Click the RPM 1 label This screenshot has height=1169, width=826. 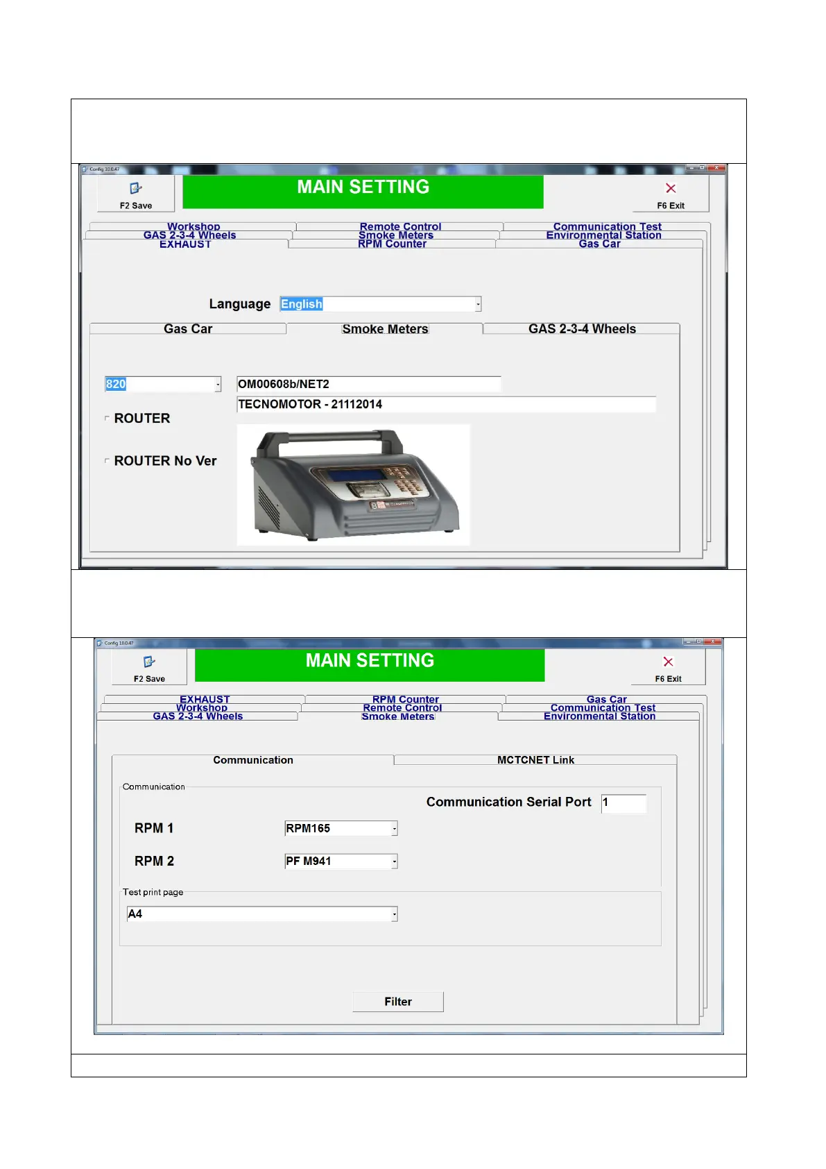(154, 828)
